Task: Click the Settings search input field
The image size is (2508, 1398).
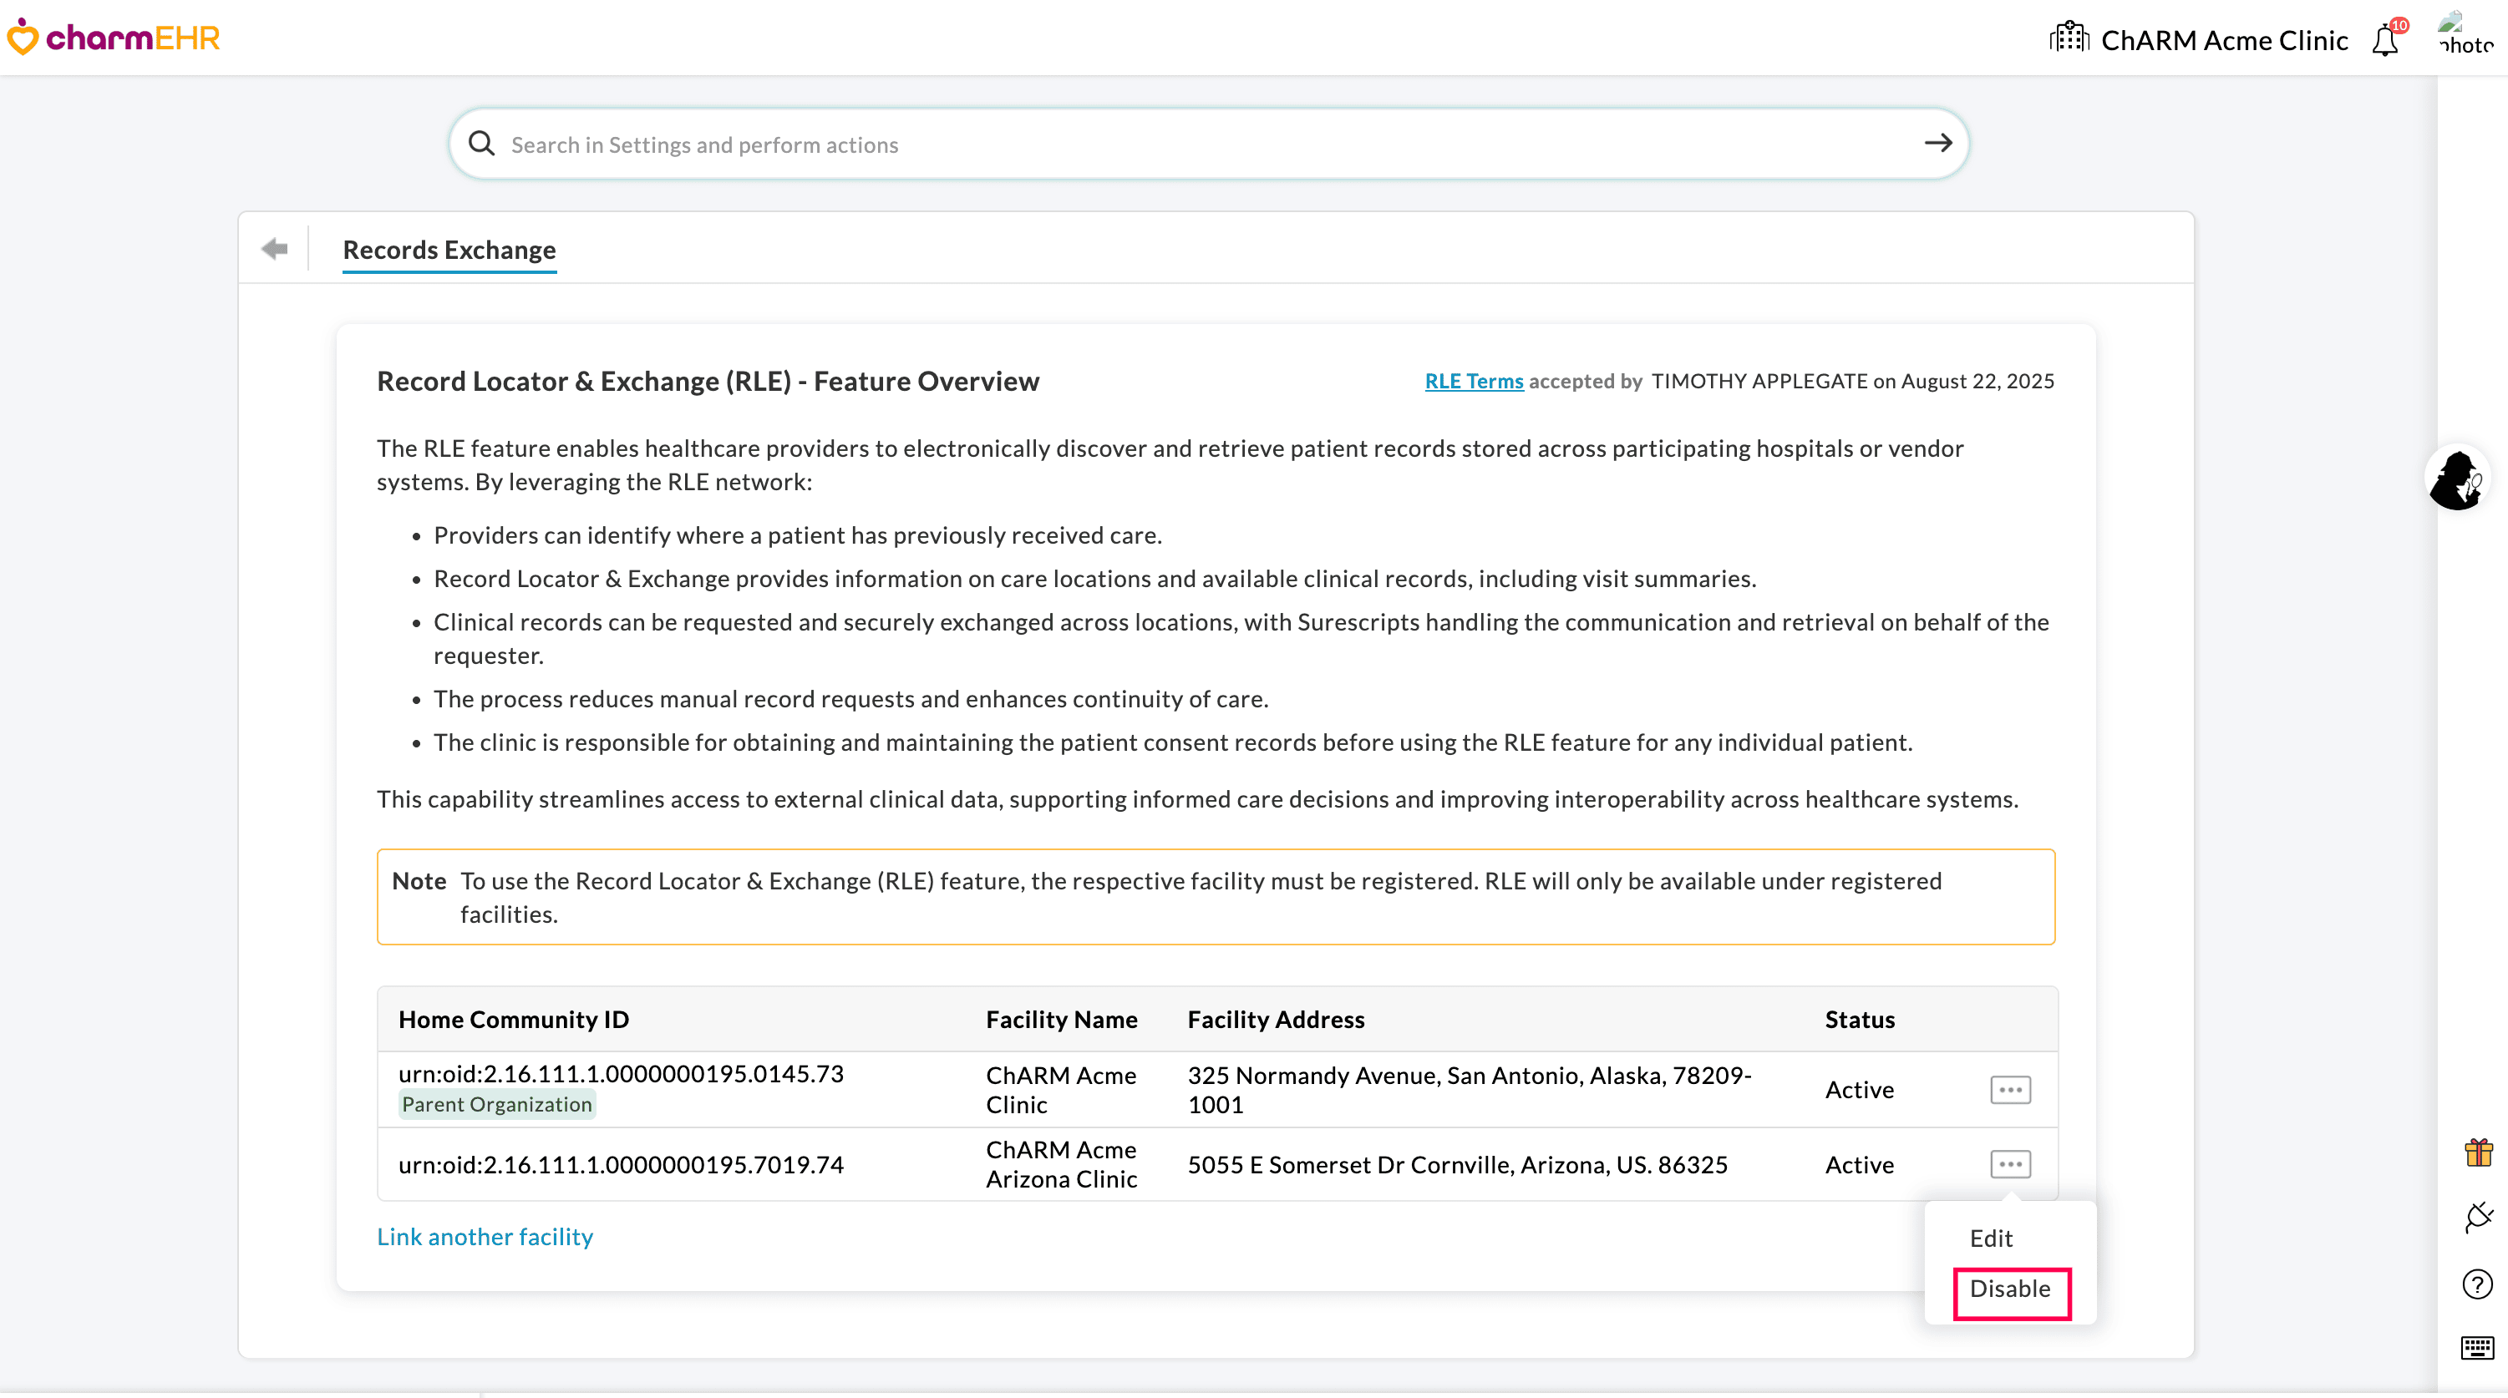Action: coord(1168,143)
